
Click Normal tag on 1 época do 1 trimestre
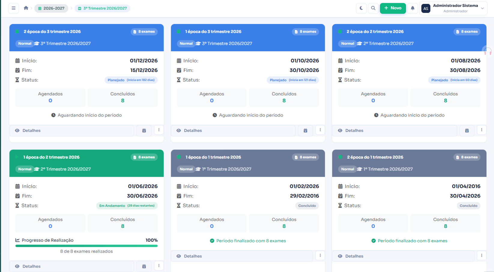(x=186, y=169)
